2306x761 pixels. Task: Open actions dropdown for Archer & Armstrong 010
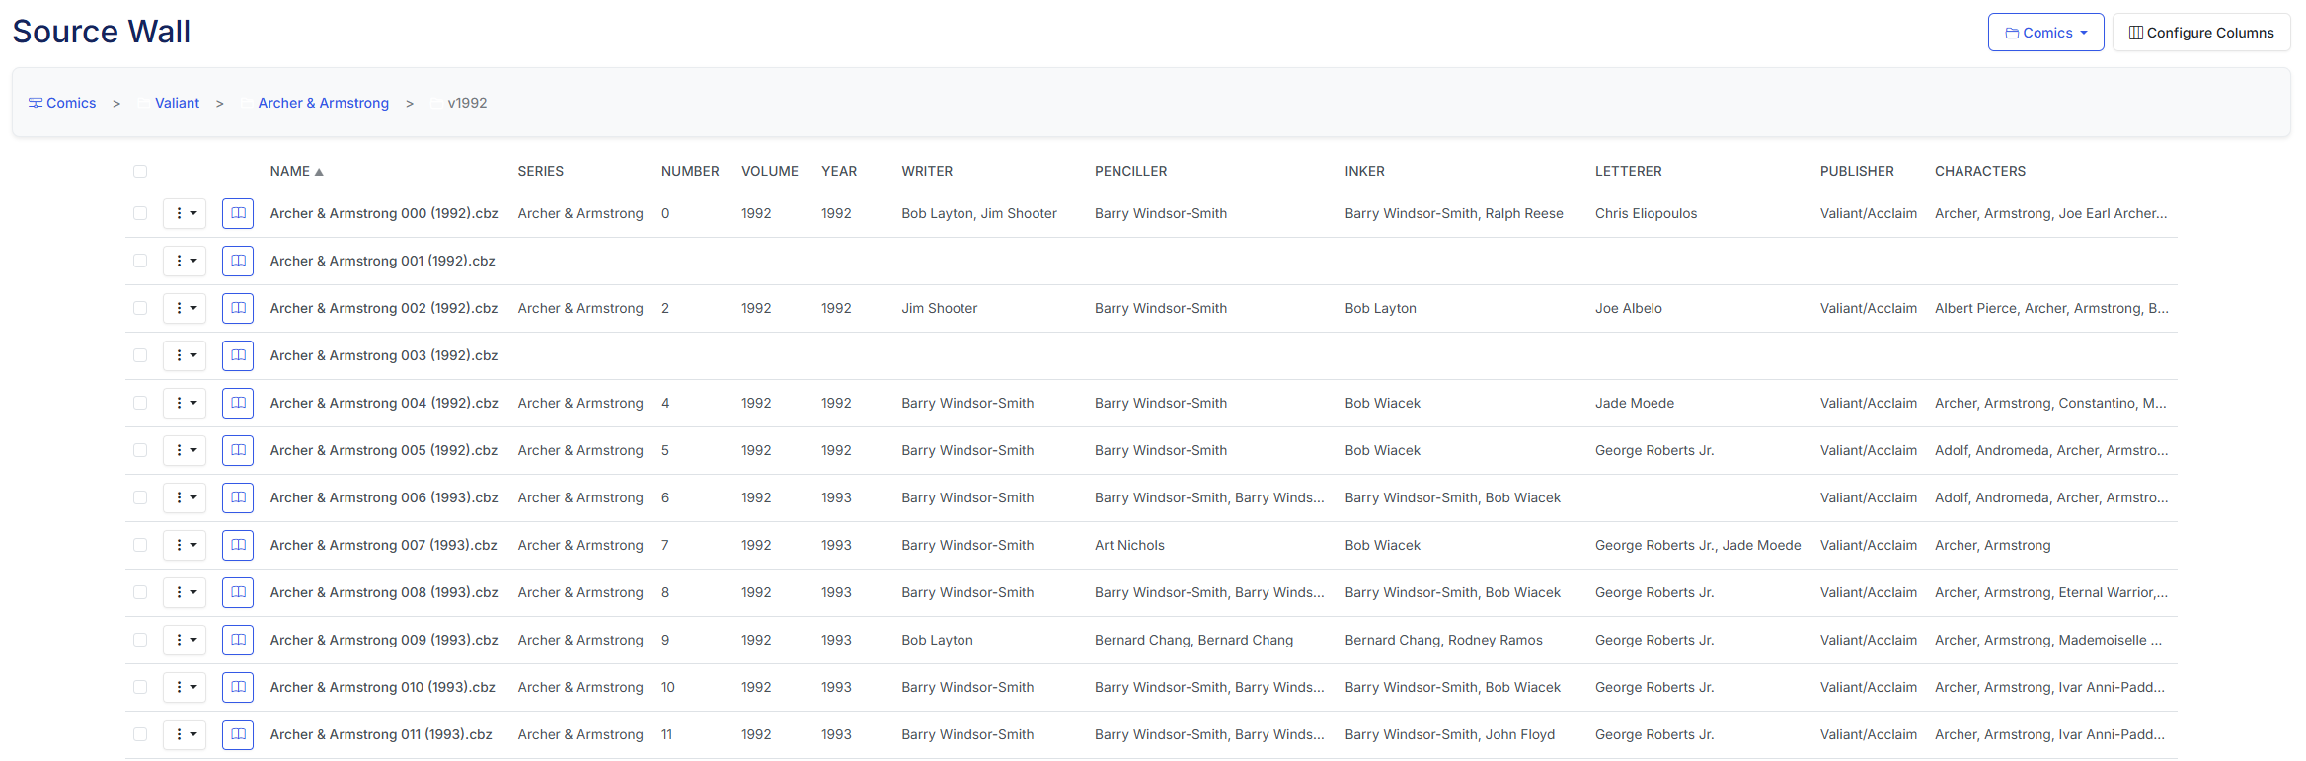click(x=185, y=687)
